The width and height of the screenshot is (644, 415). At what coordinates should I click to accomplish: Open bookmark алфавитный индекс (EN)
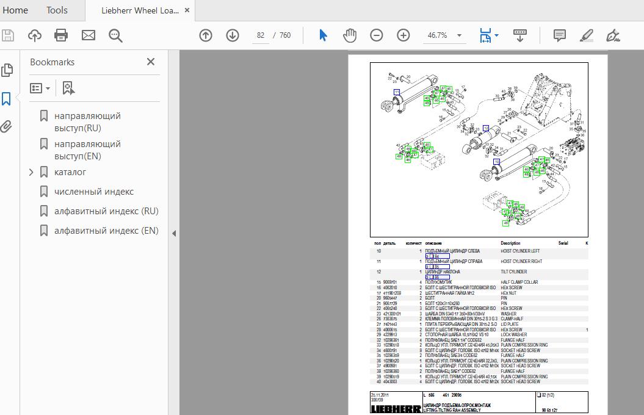[x=106, y=231]
